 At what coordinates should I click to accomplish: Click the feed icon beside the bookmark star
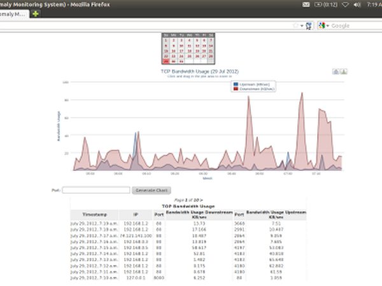pyautogui.click(x=309, y=26)
